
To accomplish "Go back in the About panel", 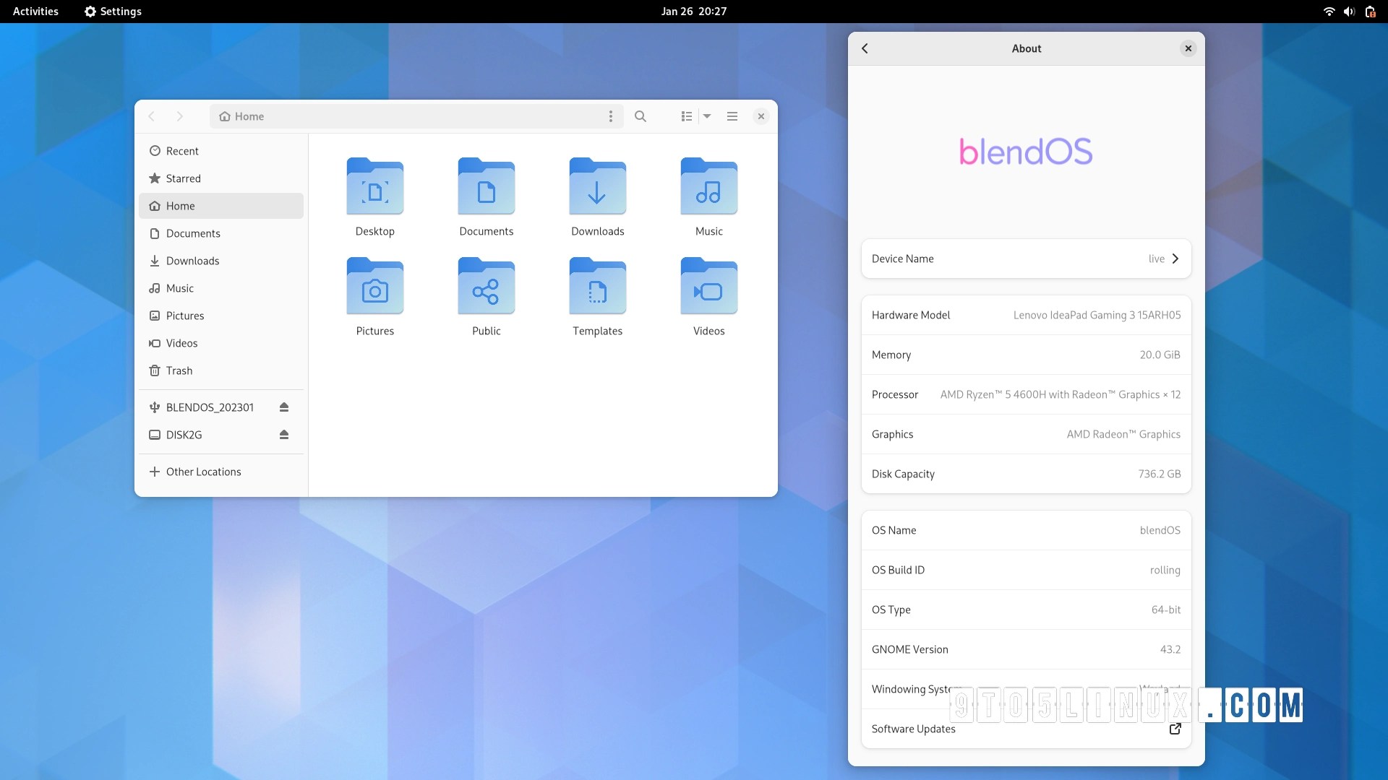I will click(865, 48).
